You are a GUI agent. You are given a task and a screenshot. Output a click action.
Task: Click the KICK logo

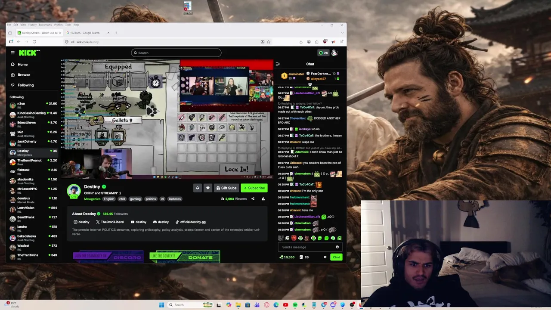pos(29,53)
